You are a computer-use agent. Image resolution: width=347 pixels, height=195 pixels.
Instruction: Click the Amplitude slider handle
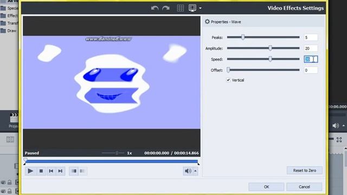point(270,48)
